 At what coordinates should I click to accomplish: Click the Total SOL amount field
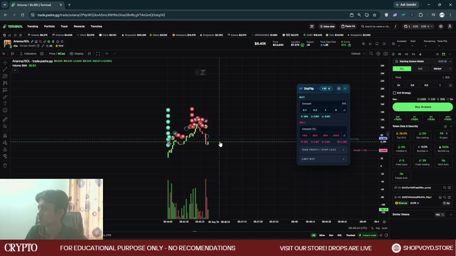[423, 77]
